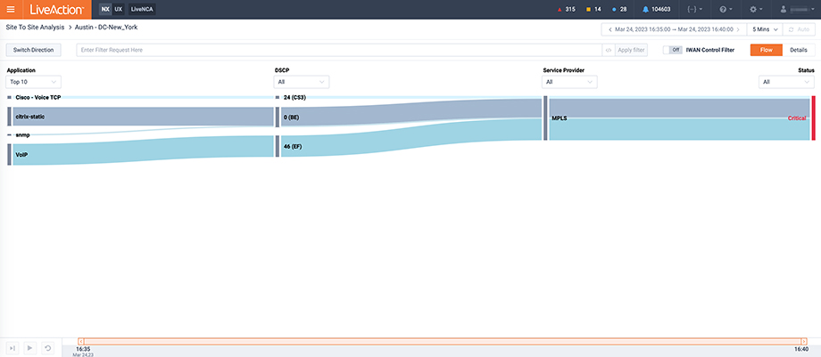Open the settings gear menu
821x357 pixels.
(756, 9)
